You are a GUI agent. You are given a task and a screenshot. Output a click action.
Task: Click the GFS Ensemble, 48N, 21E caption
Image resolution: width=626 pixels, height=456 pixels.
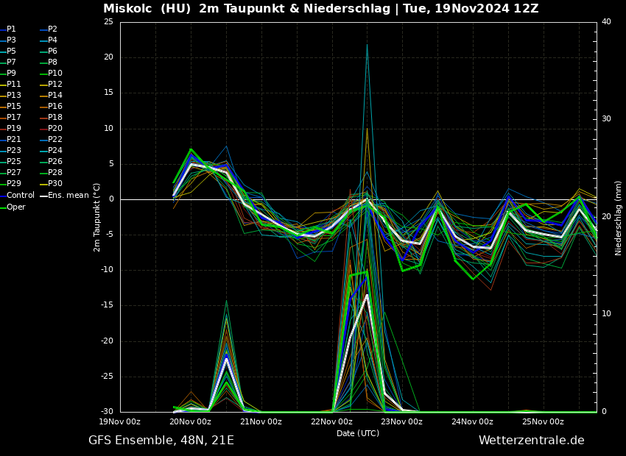coord(161,441)
